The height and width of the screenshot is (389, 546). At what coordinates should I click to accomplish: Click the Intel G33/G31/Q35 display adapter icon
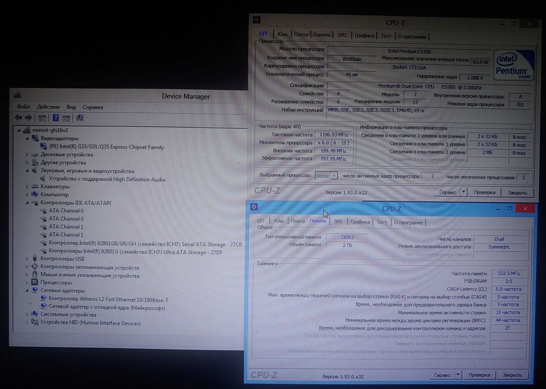pos(44,147)
